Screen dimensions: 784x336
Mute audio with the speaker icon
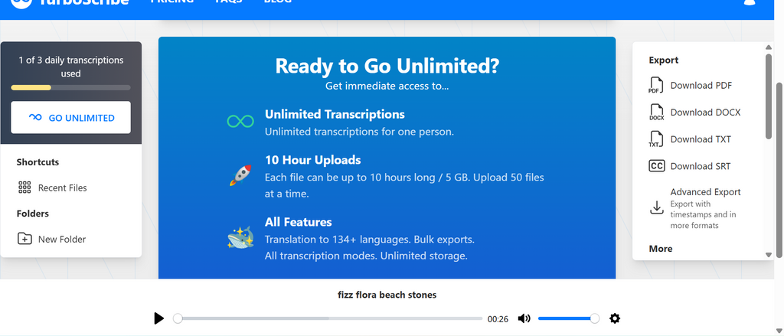point(524,318)
